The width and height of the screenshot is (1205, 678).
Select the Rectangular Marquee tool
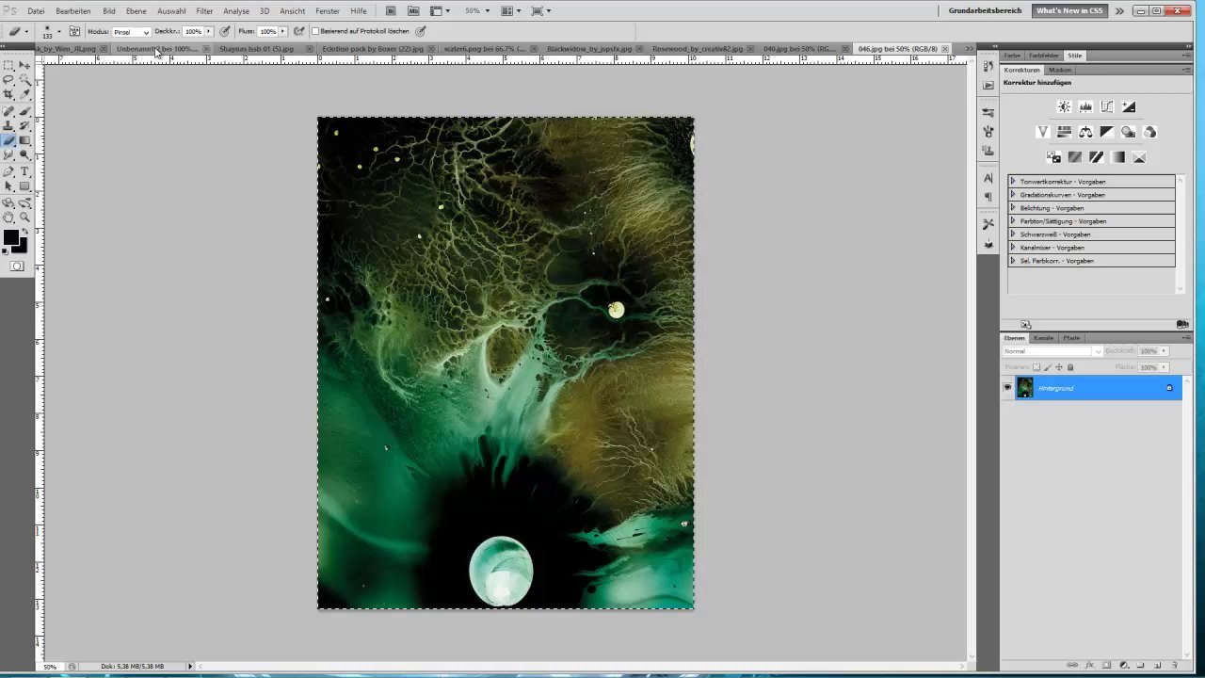point(8,65)
